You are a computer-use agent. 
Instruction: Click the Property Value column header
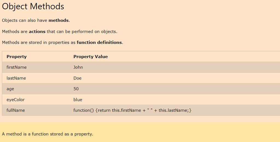91,57
